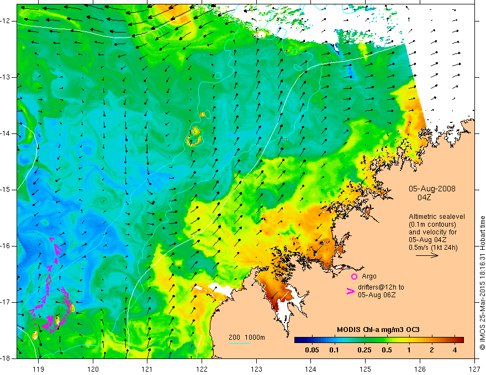Click the latitude axis label -17
The width and height of the screenshot is (486, 375).
click(6, 302)
